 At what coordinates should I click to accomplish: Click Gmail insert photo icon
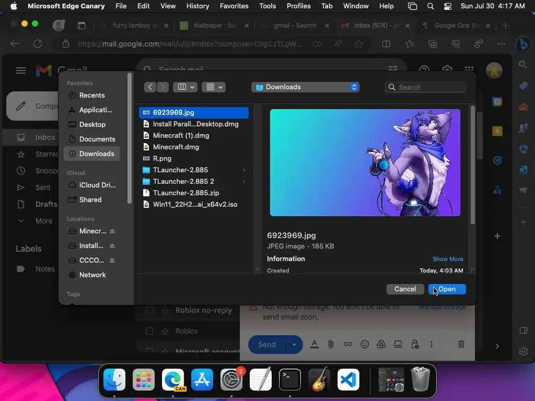tap(398, 345)
